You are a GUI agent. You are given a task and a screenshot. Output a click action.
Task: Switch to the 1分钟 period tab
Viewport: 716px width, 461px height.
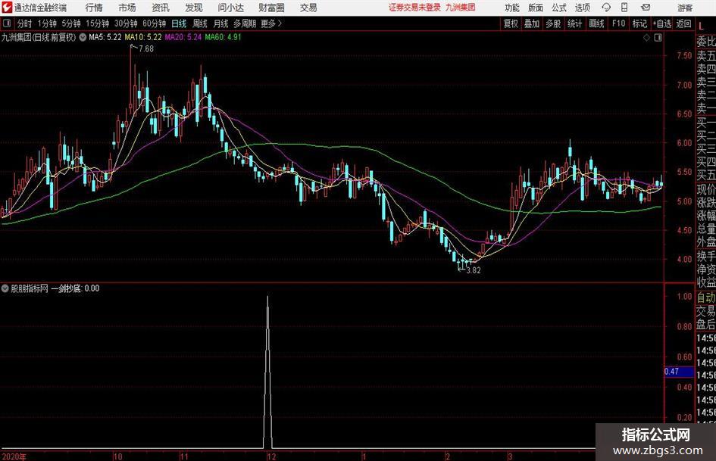(x=46, y=23)
